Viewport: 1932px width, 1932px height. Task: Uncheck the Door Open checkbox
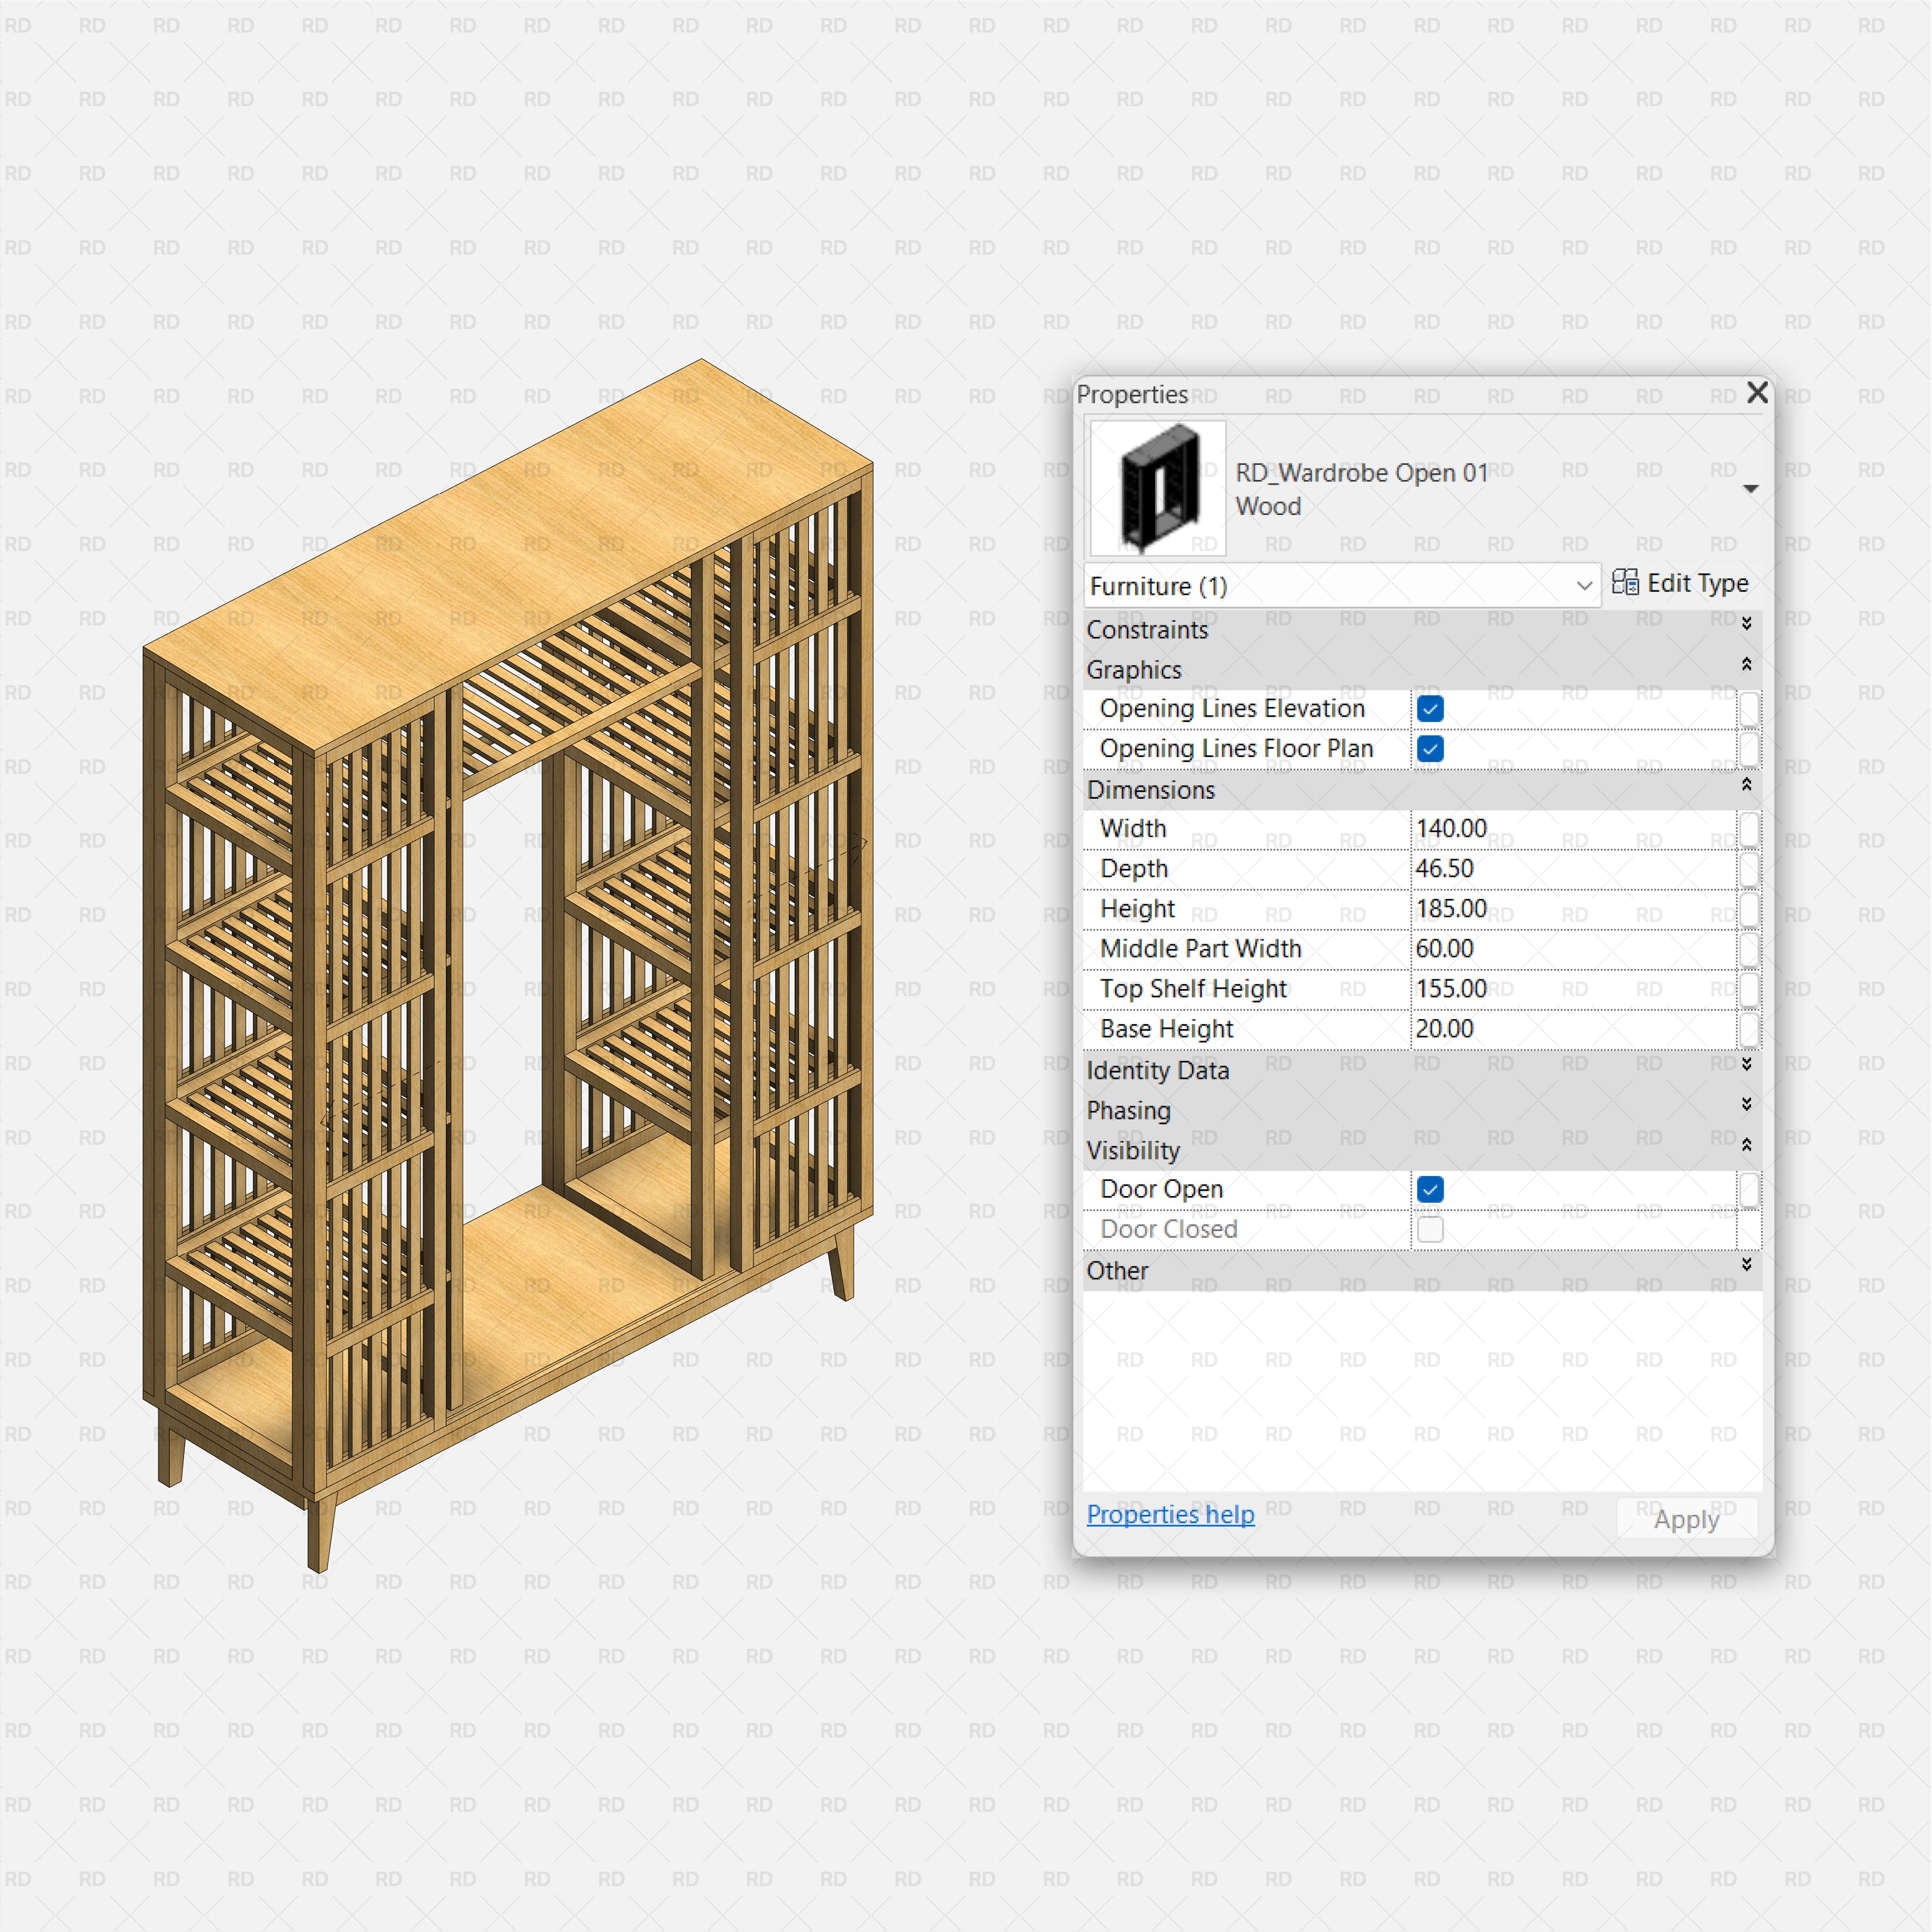(1430, 1189)
